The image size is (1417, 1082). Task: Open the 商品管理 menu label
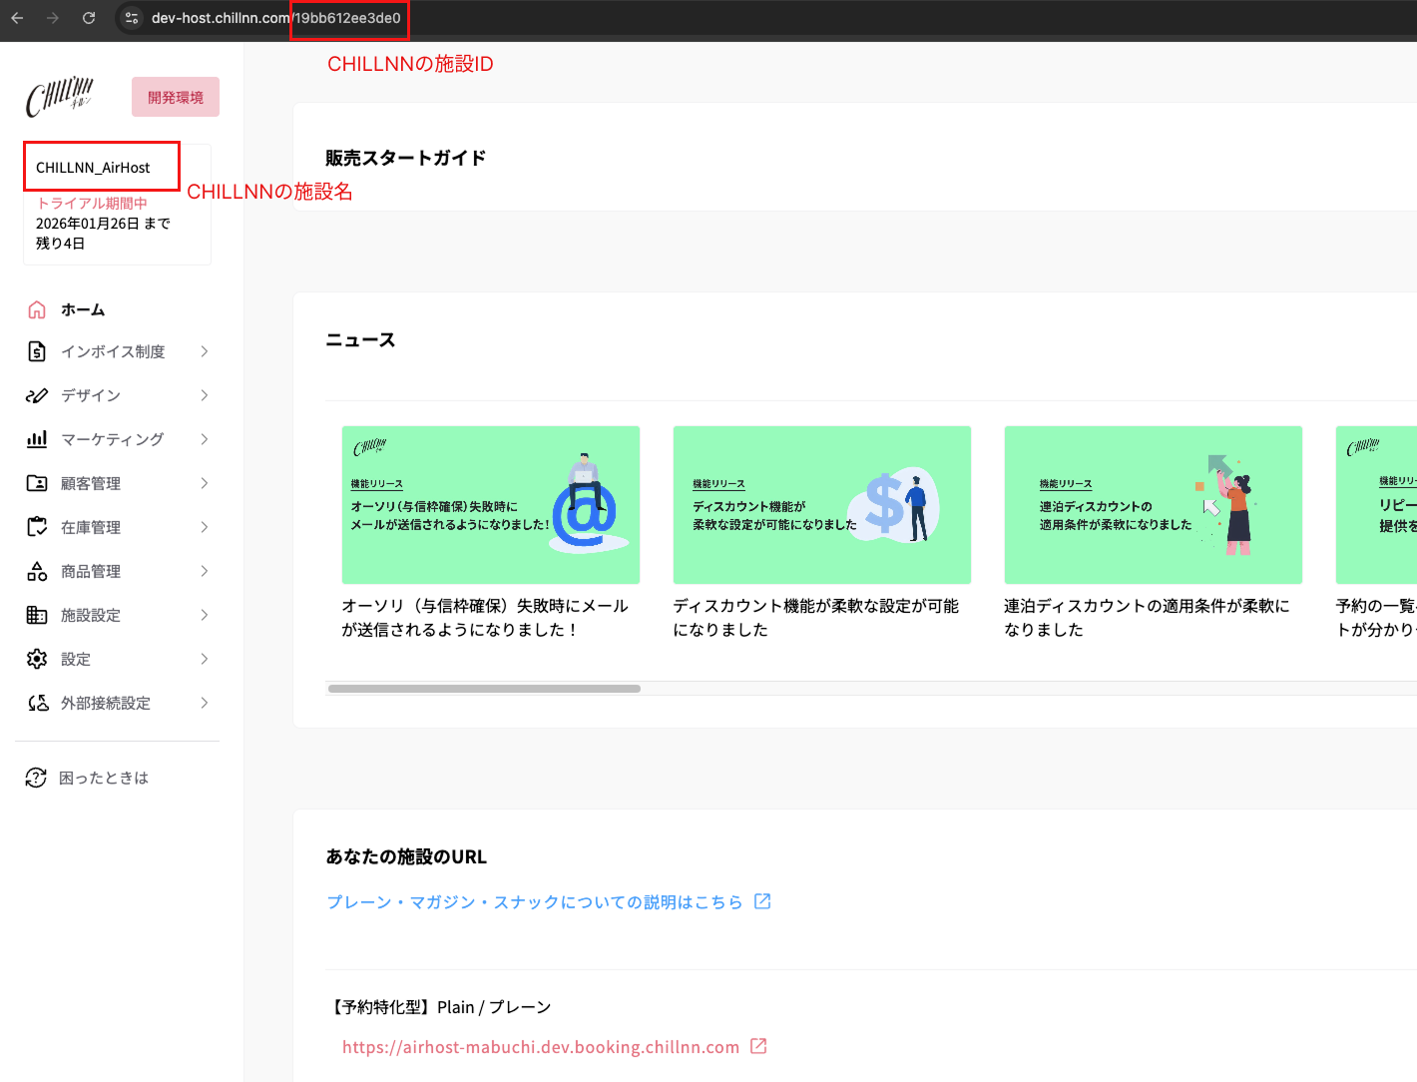pos(91,571)
